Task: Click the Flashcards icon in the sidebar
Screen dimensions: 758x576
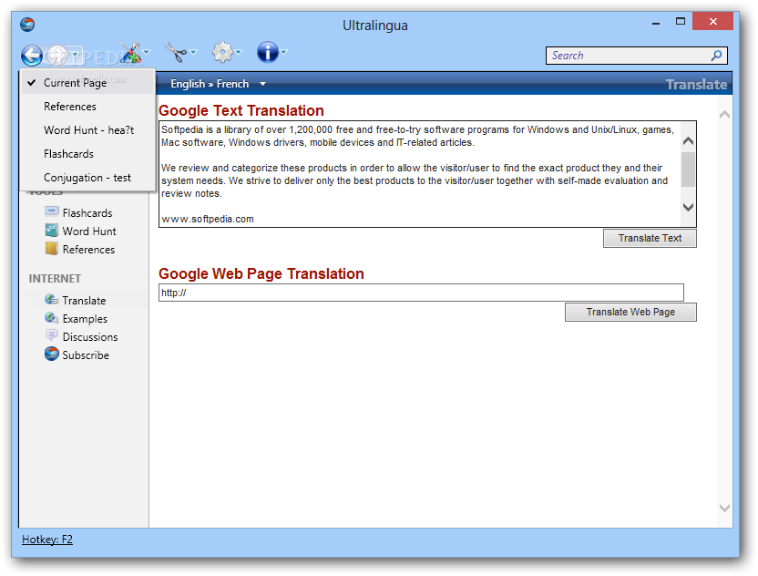Action: tap(52, 211)
